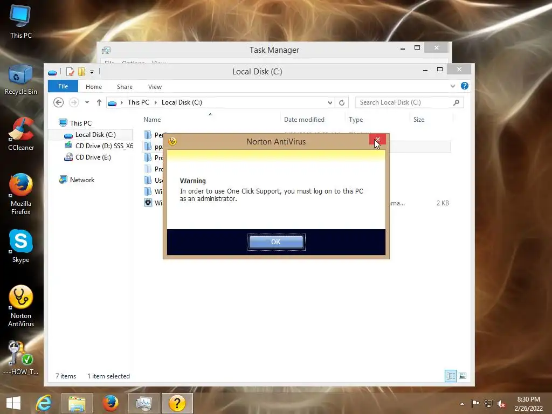Open network status tray icon
Image resolution: width=552 pixels, height=414 pixels.
(x=488, y=403)
